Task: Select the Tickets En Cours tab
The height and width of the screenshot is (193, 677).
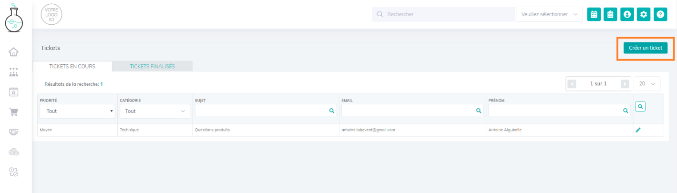Action: coord(72,66)
